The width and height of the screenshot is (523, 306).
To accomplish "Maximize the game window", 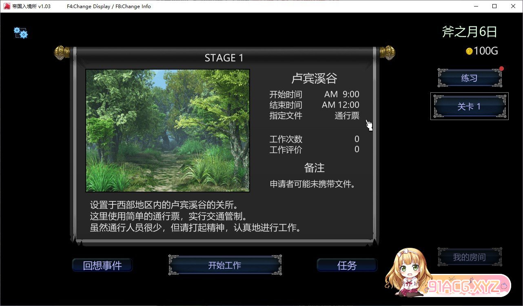I will click(494, 6).
